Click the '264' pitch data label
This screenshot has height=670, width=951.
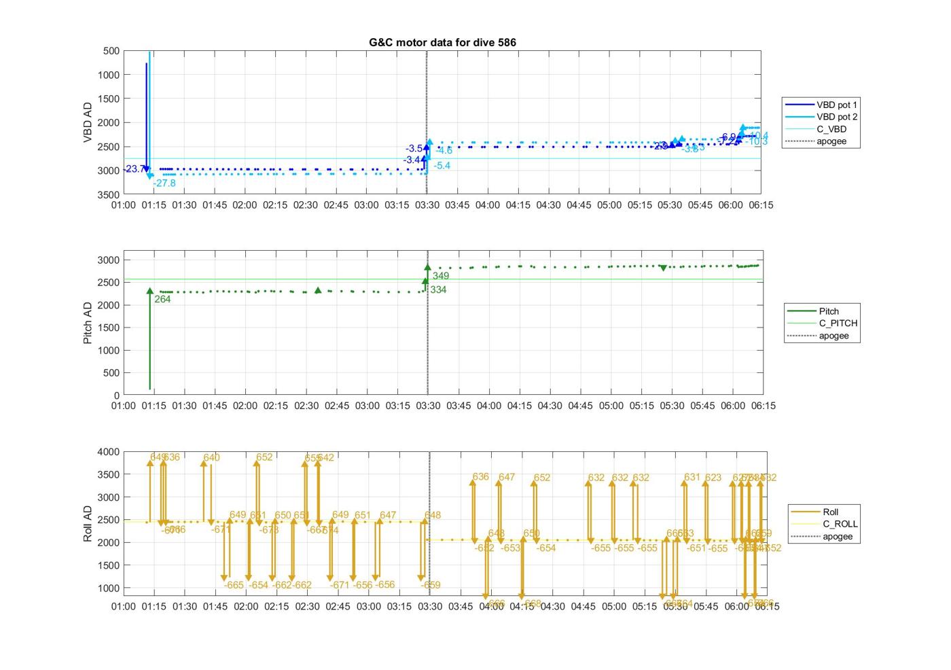tap(162, 299)
